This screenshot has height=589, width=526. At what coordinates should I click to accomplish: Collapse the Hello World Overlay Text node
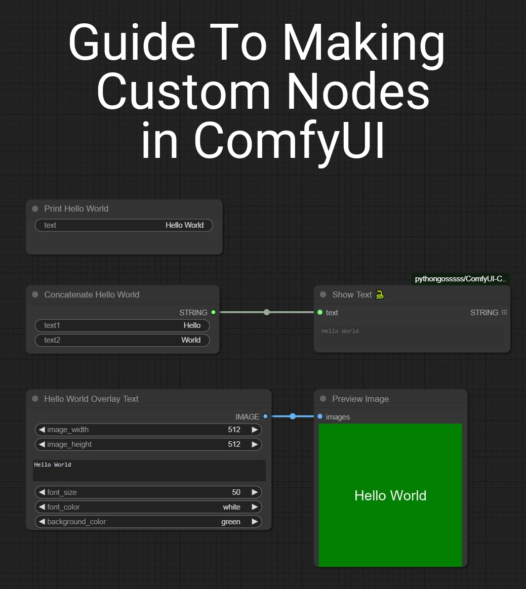[35, 399]
